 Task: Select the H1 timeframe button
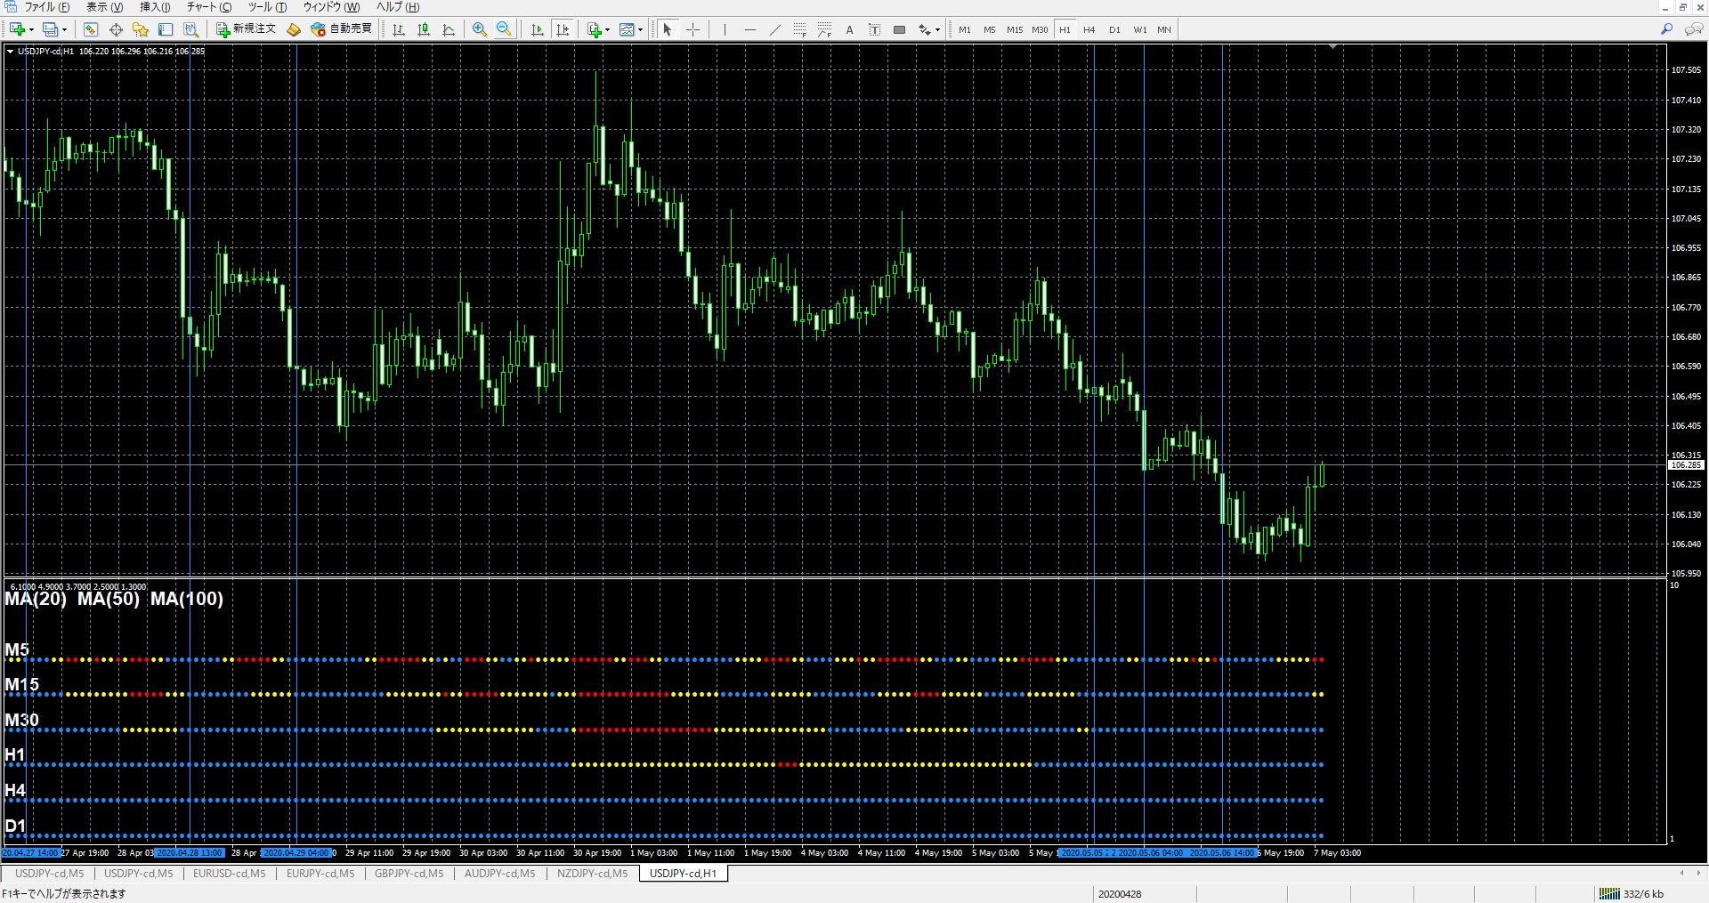tap(1065, 29)
